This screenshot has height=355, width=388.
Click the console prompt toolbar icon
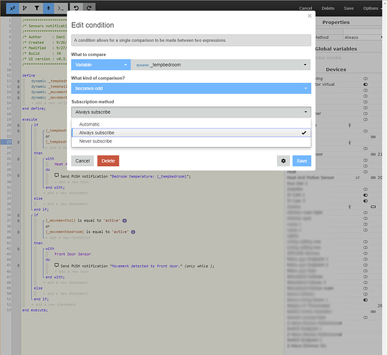tap(60, 8)
